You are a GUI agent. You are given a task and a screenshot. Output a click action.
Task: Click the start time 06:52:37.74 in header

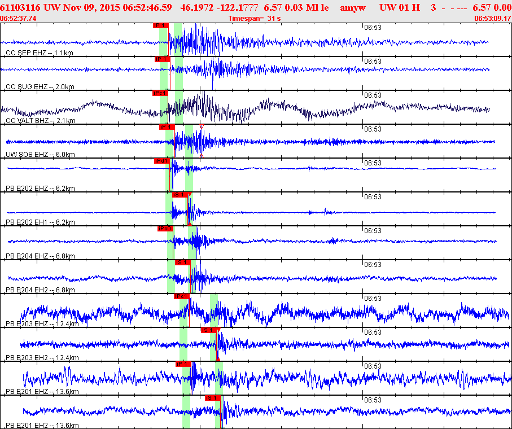point(19,19)
